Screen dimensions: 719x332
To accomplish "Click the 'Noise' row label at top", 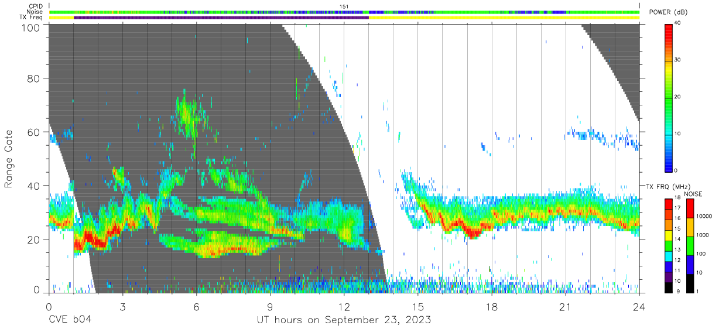I will click(x=36, y=12).
